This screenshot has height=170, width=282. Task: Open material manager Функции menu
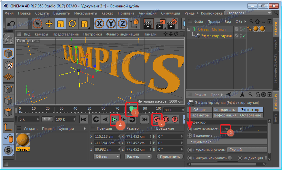(x=66, y=129)
